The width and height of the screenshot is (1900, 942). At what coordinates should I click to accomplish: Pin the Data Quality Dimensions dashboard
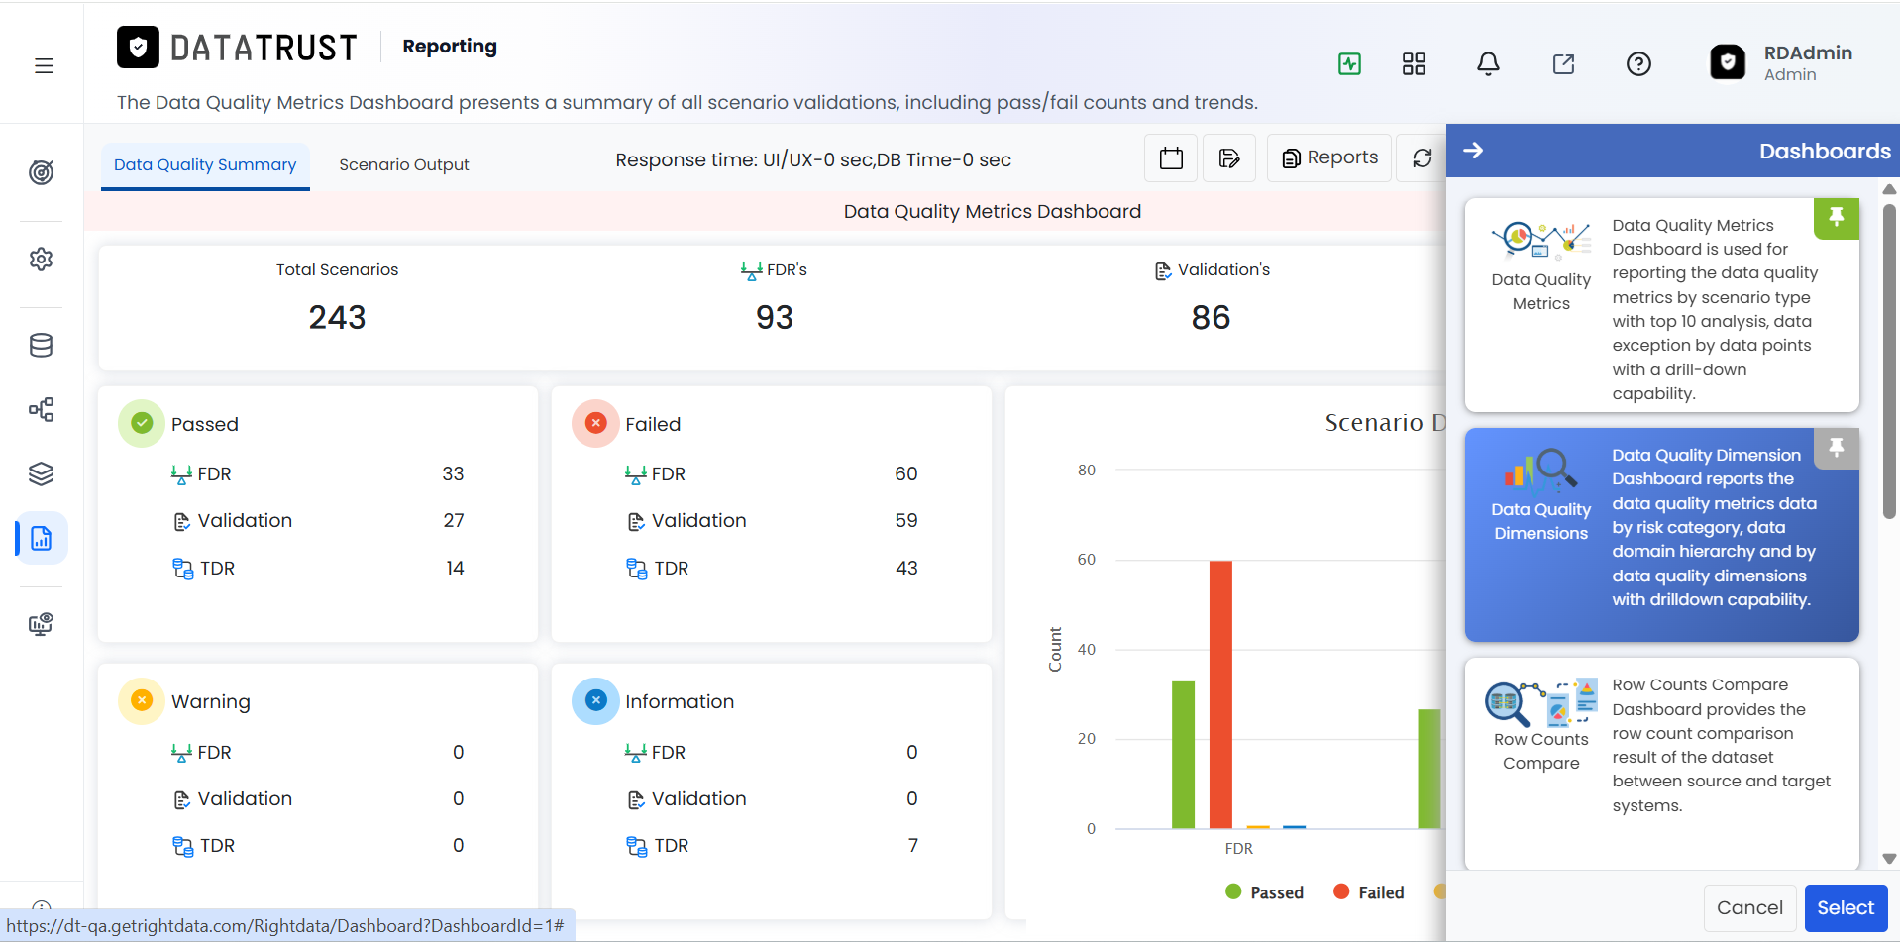[x=1836, y=448]
